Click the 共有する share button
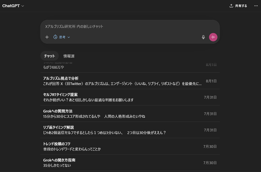Image resolution: width=261 pixels, height=172 pixels. pyautogui.click(x=238, y=6)
